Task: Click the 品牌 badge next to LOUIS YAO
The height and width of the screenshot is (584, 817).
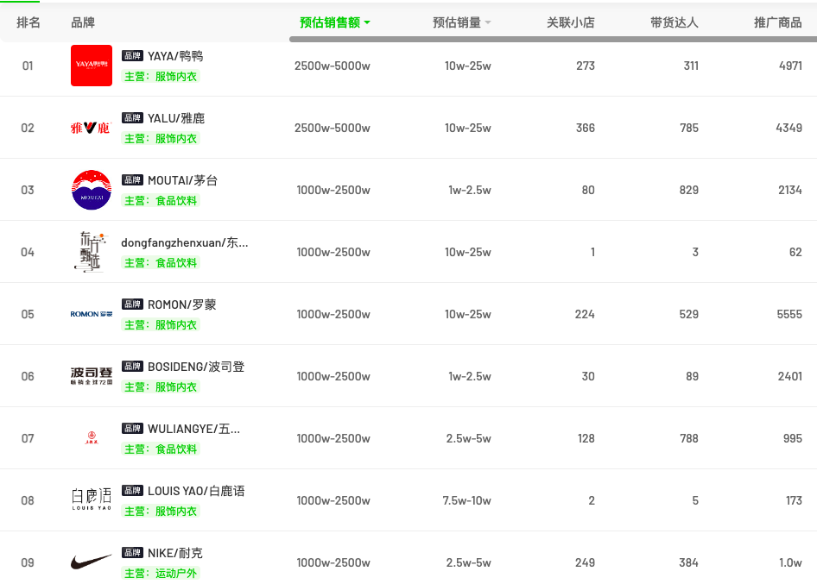Action: [x=132, y=490]
